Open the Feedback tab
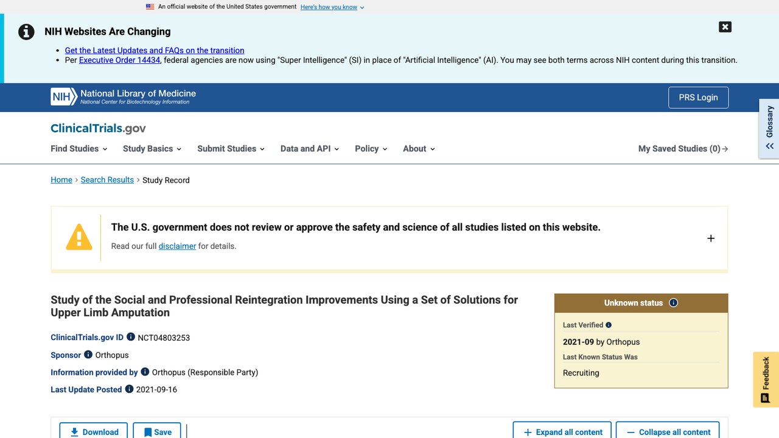The width and height of the screenshot is (779, 438). click(x=766, y=380)
